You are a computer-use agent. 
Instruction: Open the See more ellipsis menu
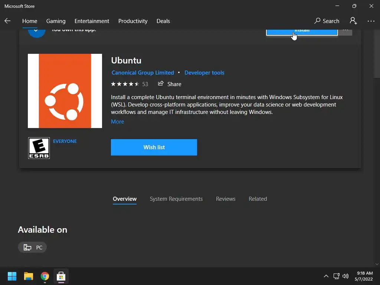pos(371,21)
